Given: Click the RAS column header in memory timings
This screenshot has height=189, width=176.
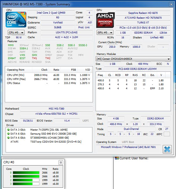Looking at the screenshot, I should click(135, 75).
